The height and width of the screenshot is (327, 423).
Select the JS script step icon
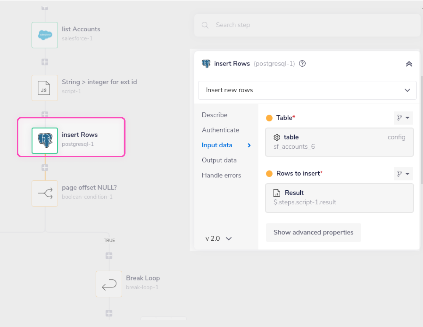coord(45,88)
